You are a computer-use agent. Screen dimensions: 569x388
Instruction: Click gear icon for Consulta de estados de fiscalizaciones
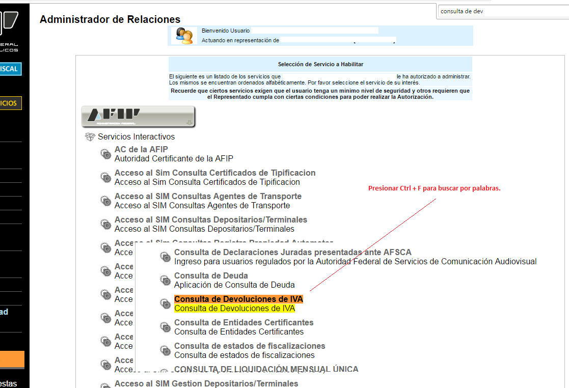[x=166, y=350]
